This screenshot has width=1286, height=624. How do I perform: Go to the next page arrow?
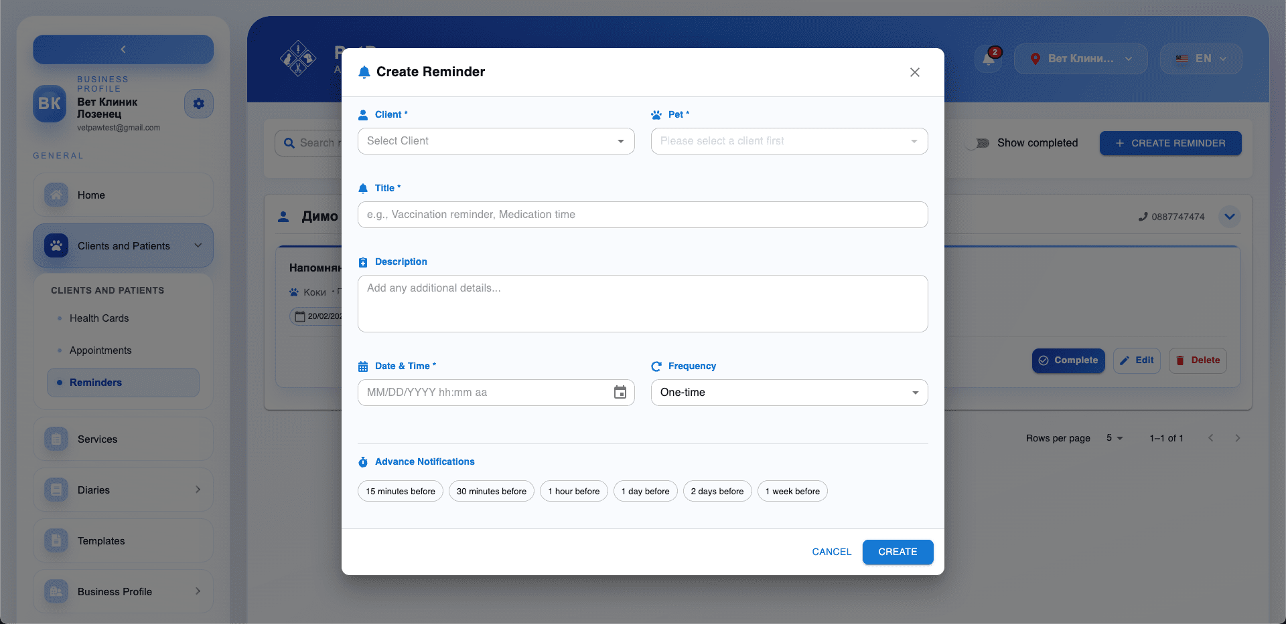click(1237, 438)
